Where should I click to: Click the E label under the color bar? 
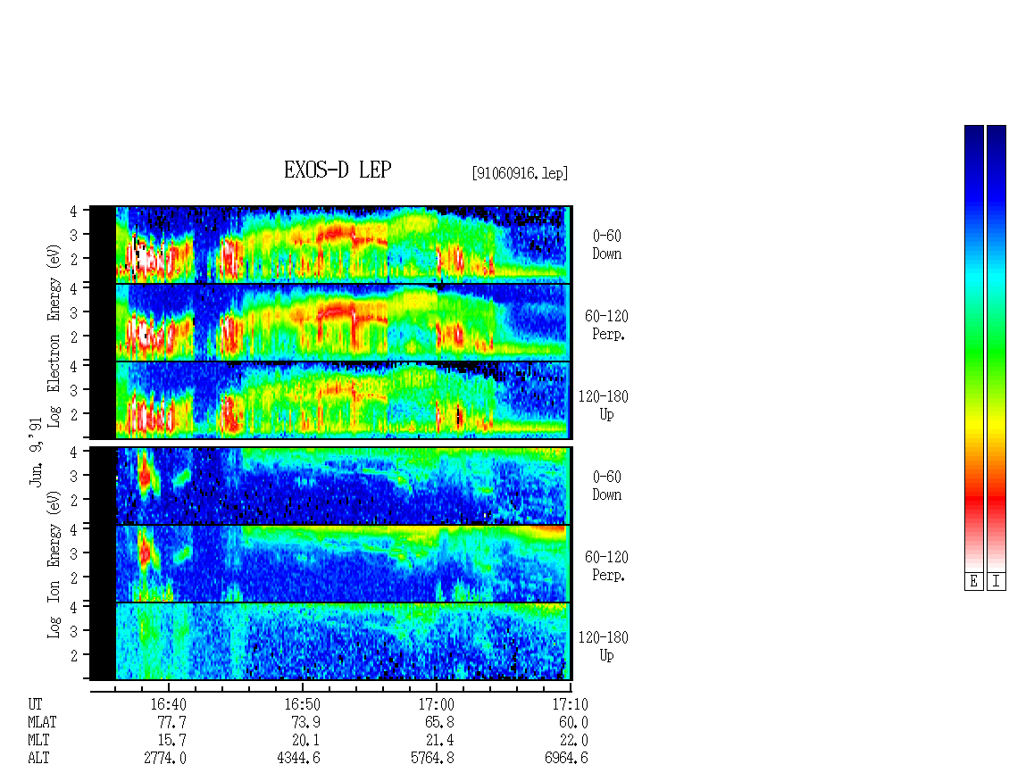(973, 582)
